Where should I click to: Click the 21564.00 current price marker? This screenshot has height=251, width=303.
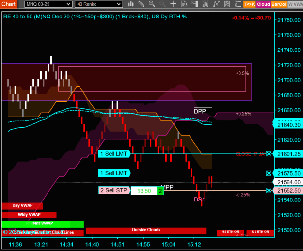[288, 182]
